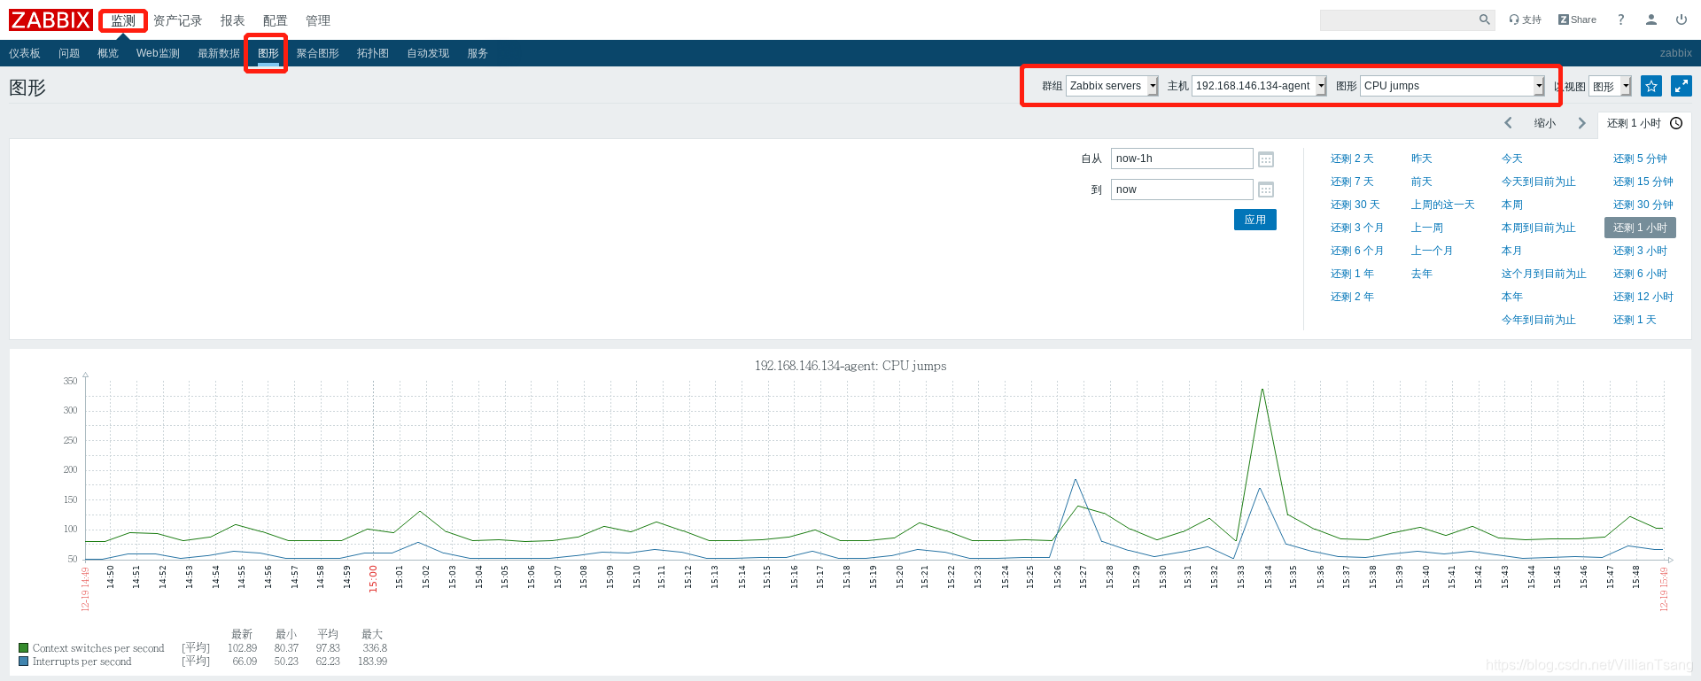Go to Services submenu
Image resolution: width=1701 pixels, height=681 pixels.
pos(478,53)
